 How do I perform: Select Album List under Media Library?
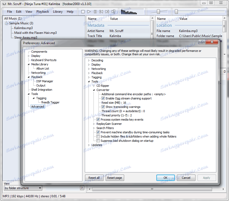(43, 68)
